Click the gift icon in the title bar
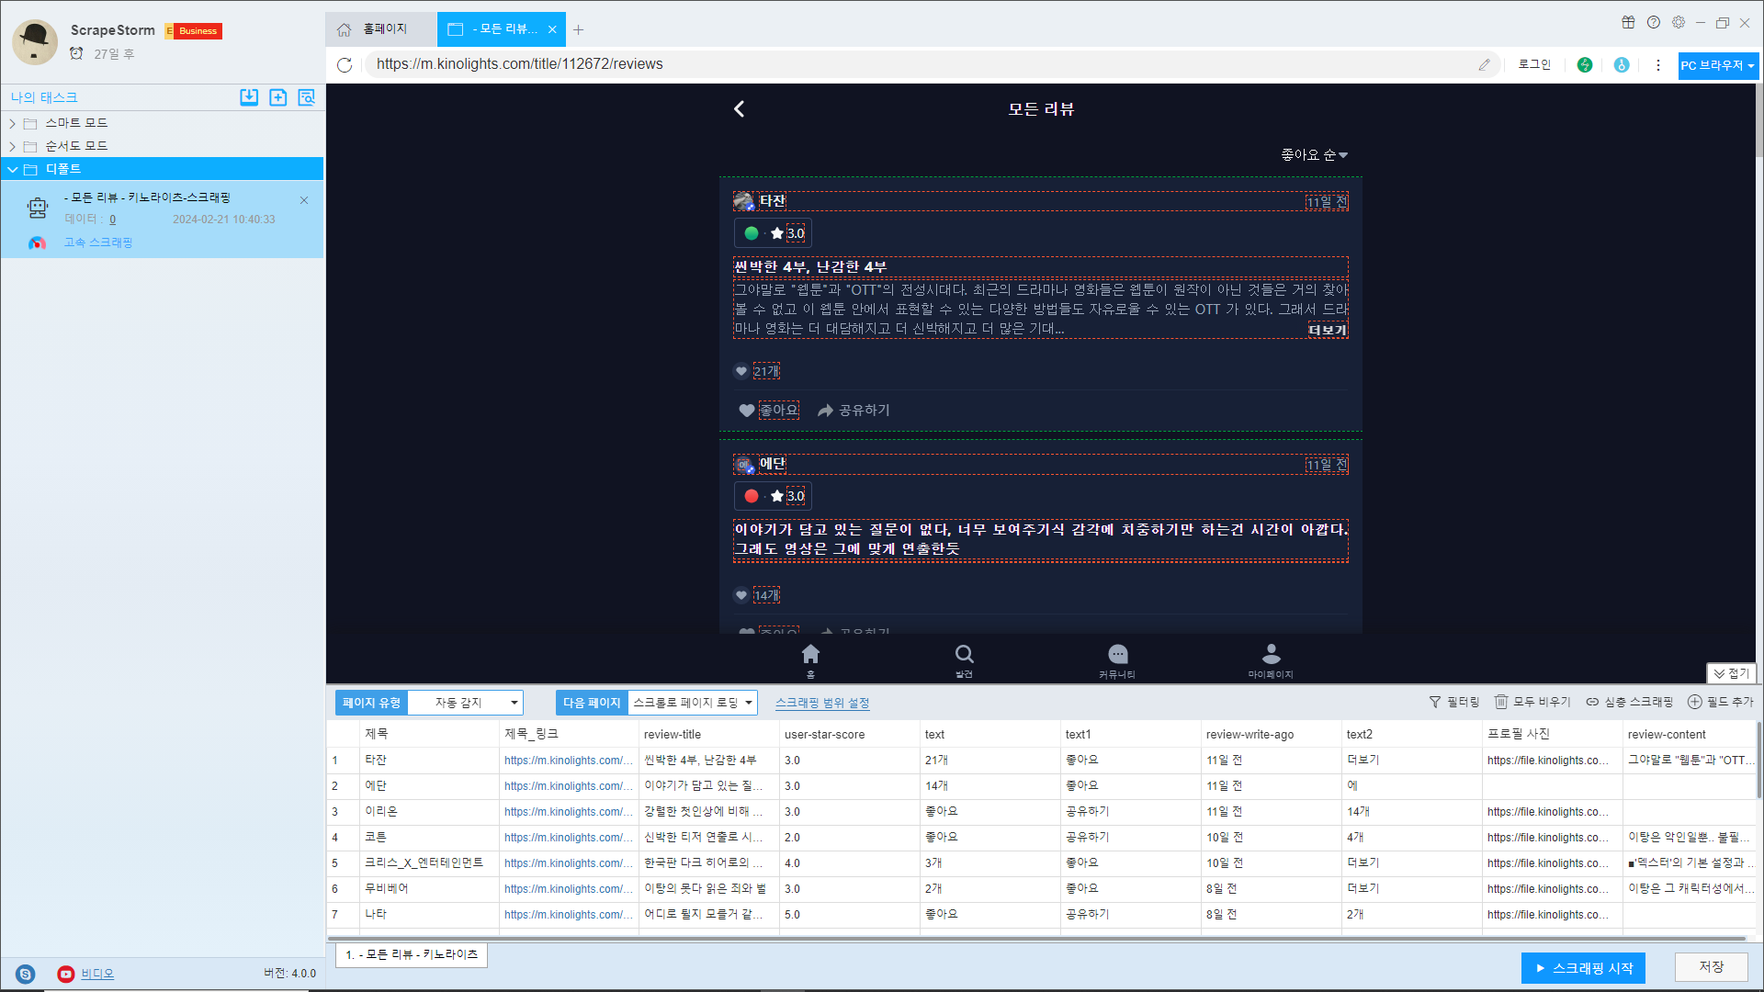Viewport: 1764px width, 992px height. click(x=1628, y=22)
